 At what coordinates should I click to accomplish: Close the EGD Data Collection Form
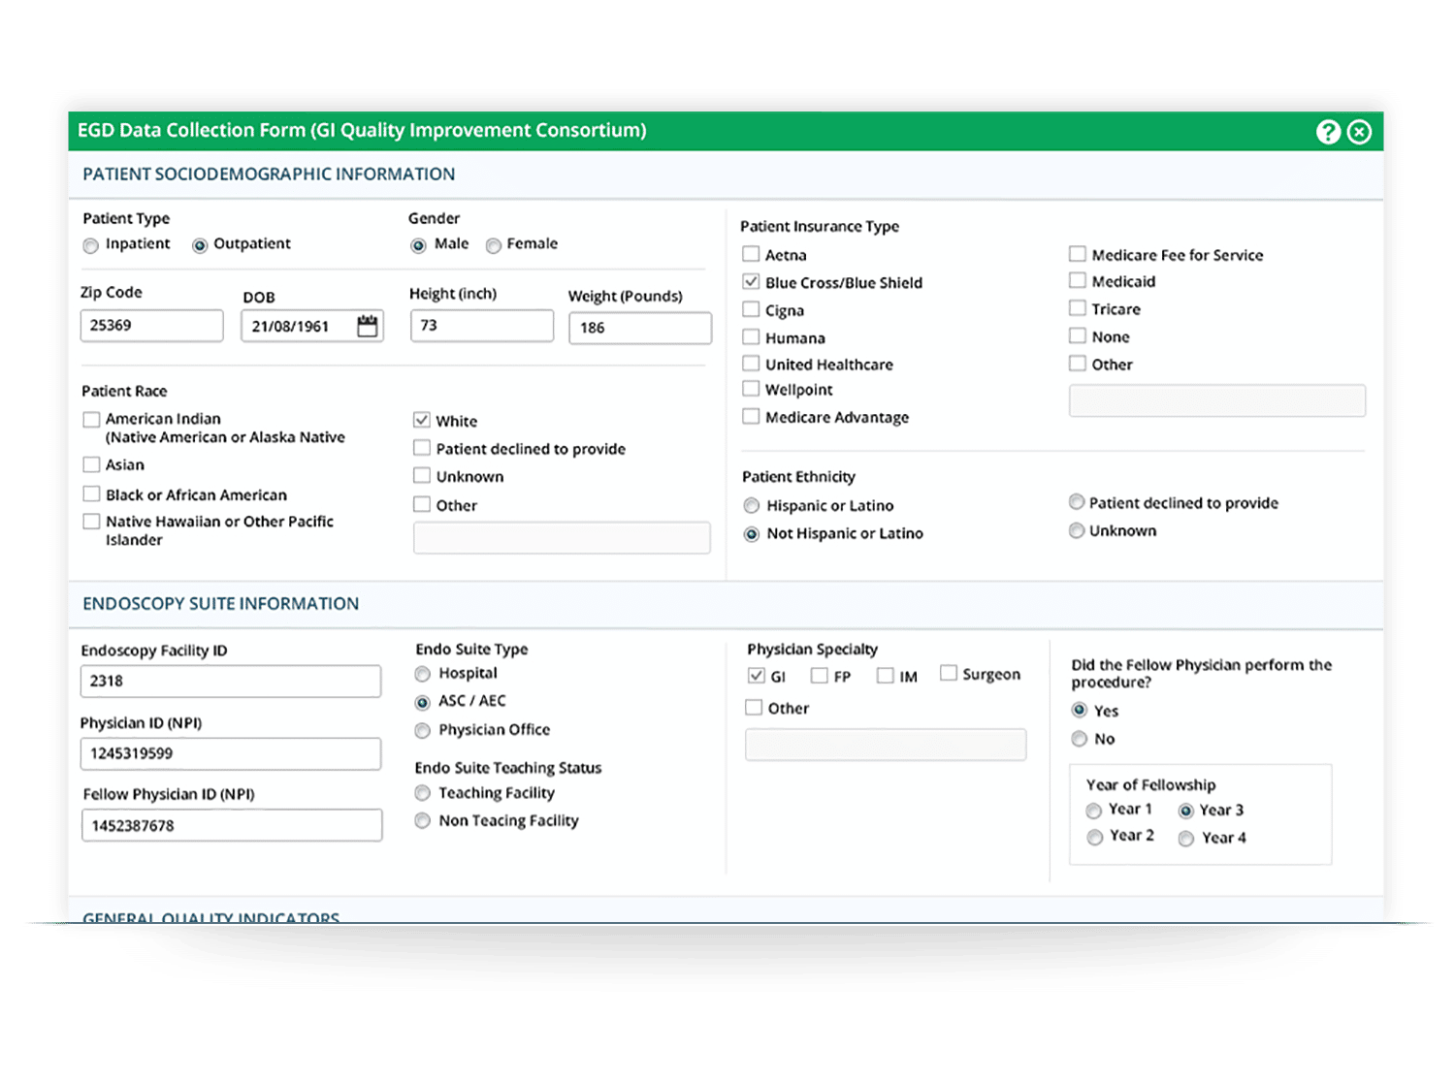(1360, 132)
